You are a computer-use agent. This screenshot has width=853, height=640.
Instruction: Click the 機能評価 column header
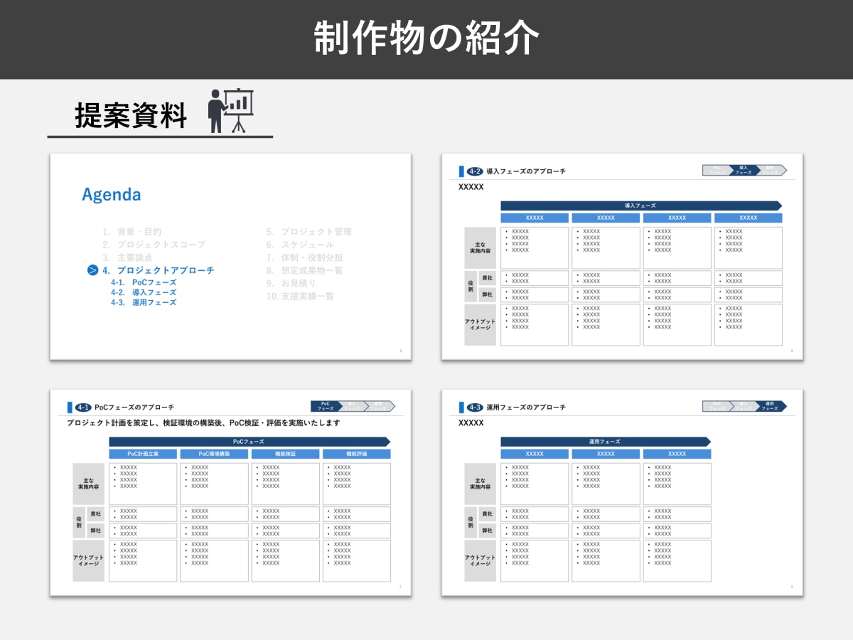point(356,454)
